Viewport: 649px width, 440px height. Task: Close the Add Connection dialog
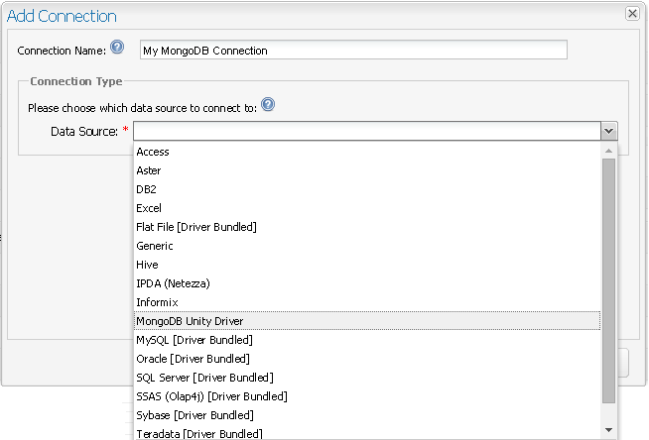point(631,14)
